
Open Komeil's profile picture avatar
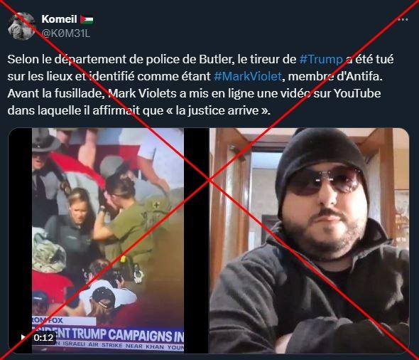21,26
